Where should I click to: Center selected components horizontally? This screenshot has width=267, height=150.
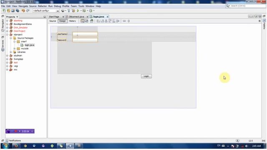coord(106,21)
